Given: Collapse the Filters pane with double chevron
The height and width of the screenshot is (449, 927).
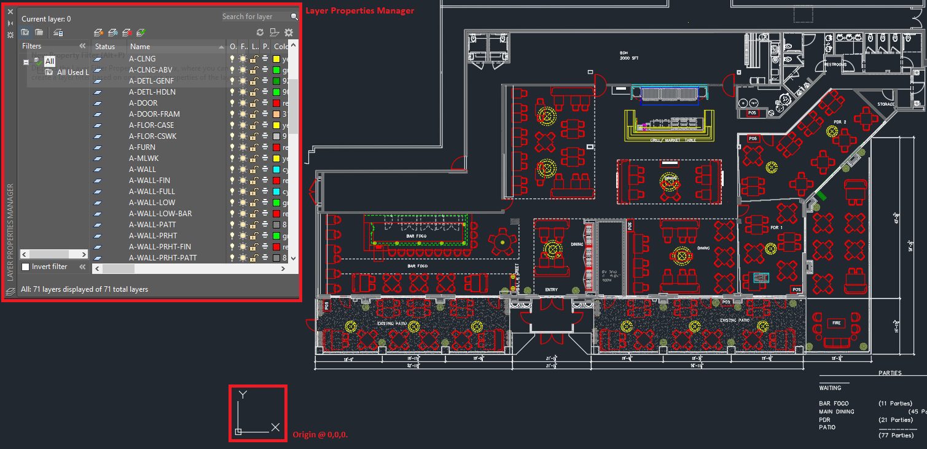Looking at the screenshot, I should 82,45.
